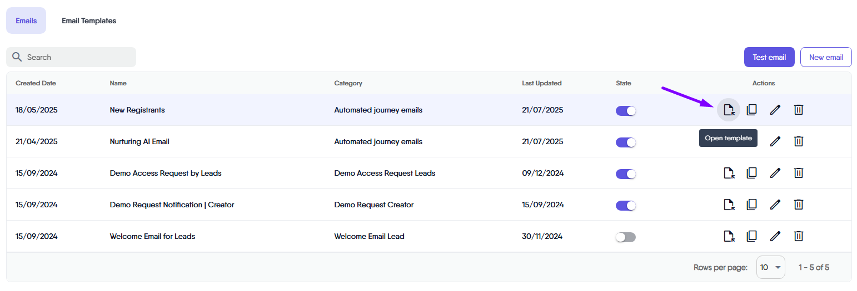Viewport: 857px width, 291px height.
Task: Focus the Search input field
Action: tap(78, 57)
